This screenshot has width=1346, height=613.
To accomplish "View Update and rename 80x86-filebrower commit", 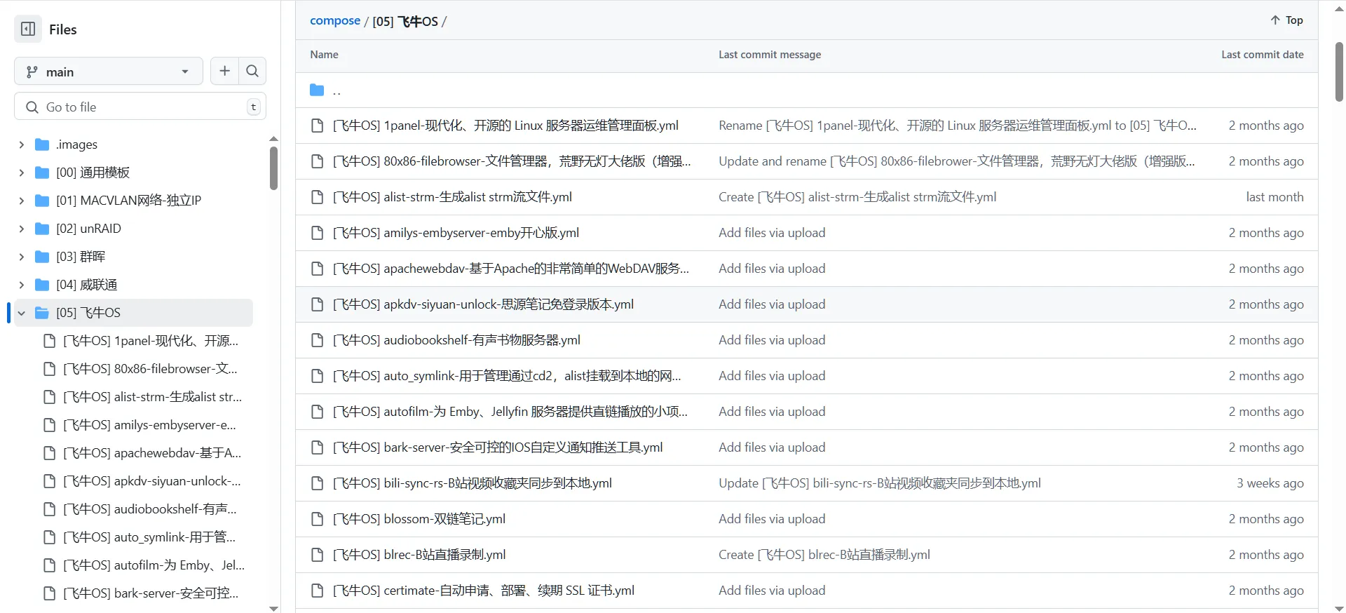I will [x=957, y=161].
